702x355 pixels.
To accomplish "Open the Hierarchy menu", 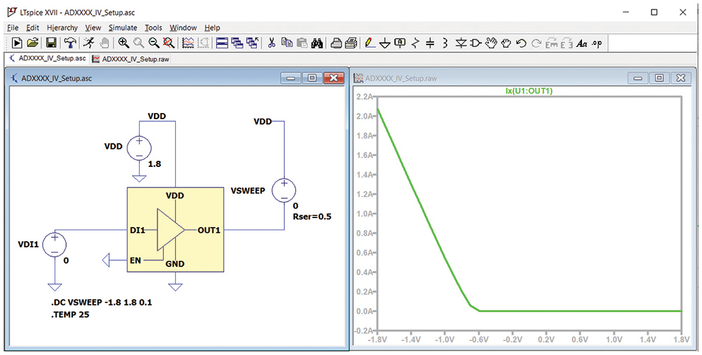I will tap(62, 27).
